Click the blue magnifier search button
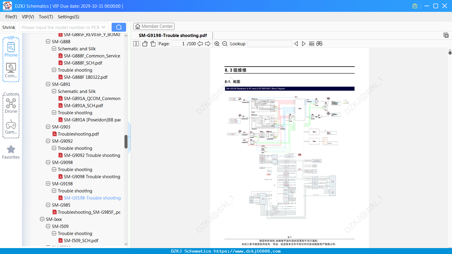452x254 pixels. [119, 27]
